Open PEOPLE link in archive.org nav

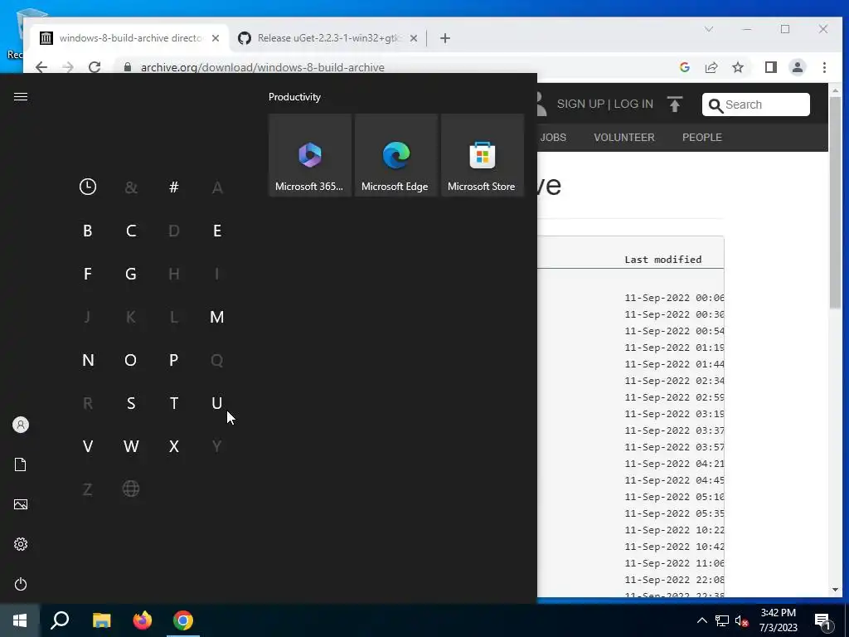702,138
